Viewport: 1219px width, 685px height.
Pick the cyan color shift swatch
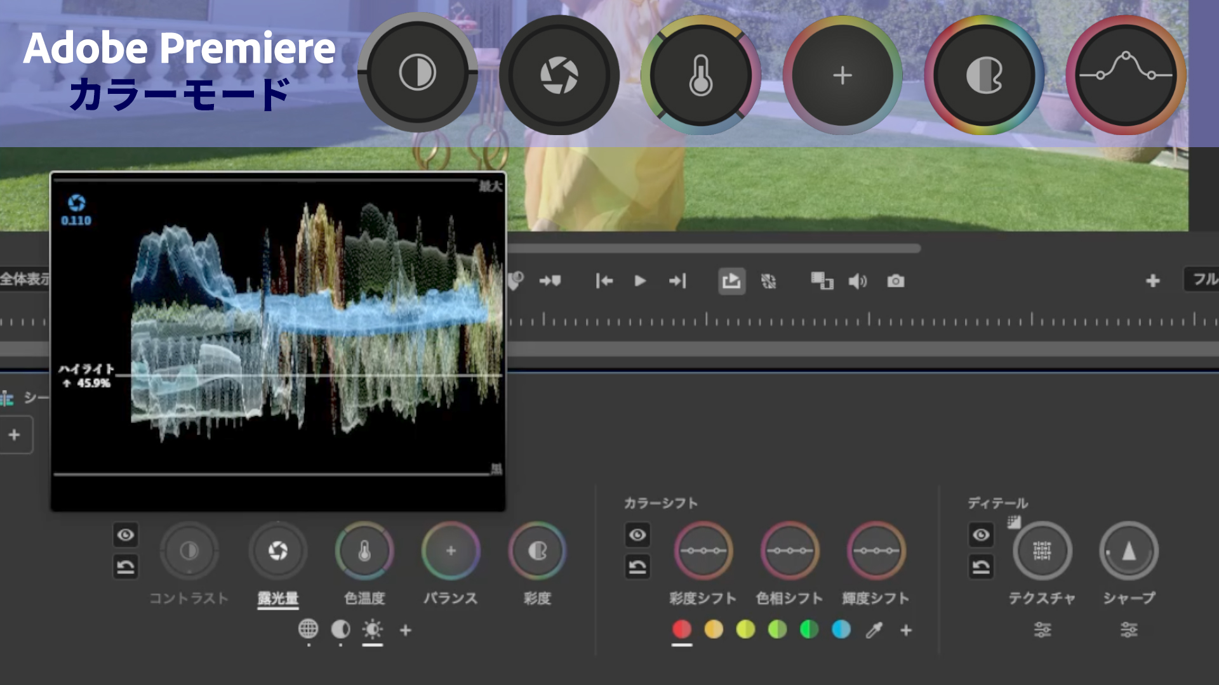[841, 629]
